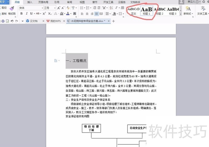Apply the font color A swatch
This screenshot has height=147, width=209.
click(68, 14)
